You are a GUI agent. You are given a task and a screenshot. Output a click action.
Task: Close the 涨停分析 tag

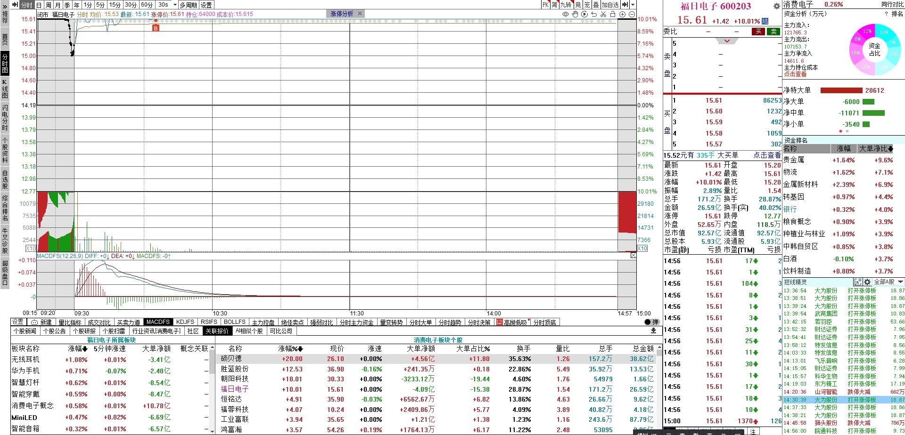(x=360, y=14)
